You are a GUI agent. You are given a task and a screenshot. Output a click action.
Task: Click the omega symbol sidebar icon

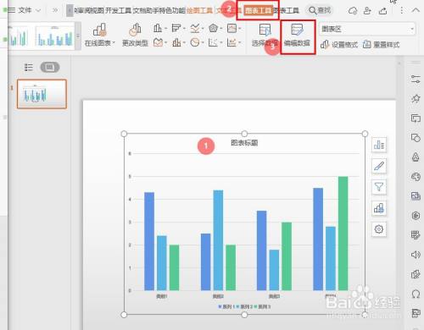pyautogui.click(x=416, y=294)
